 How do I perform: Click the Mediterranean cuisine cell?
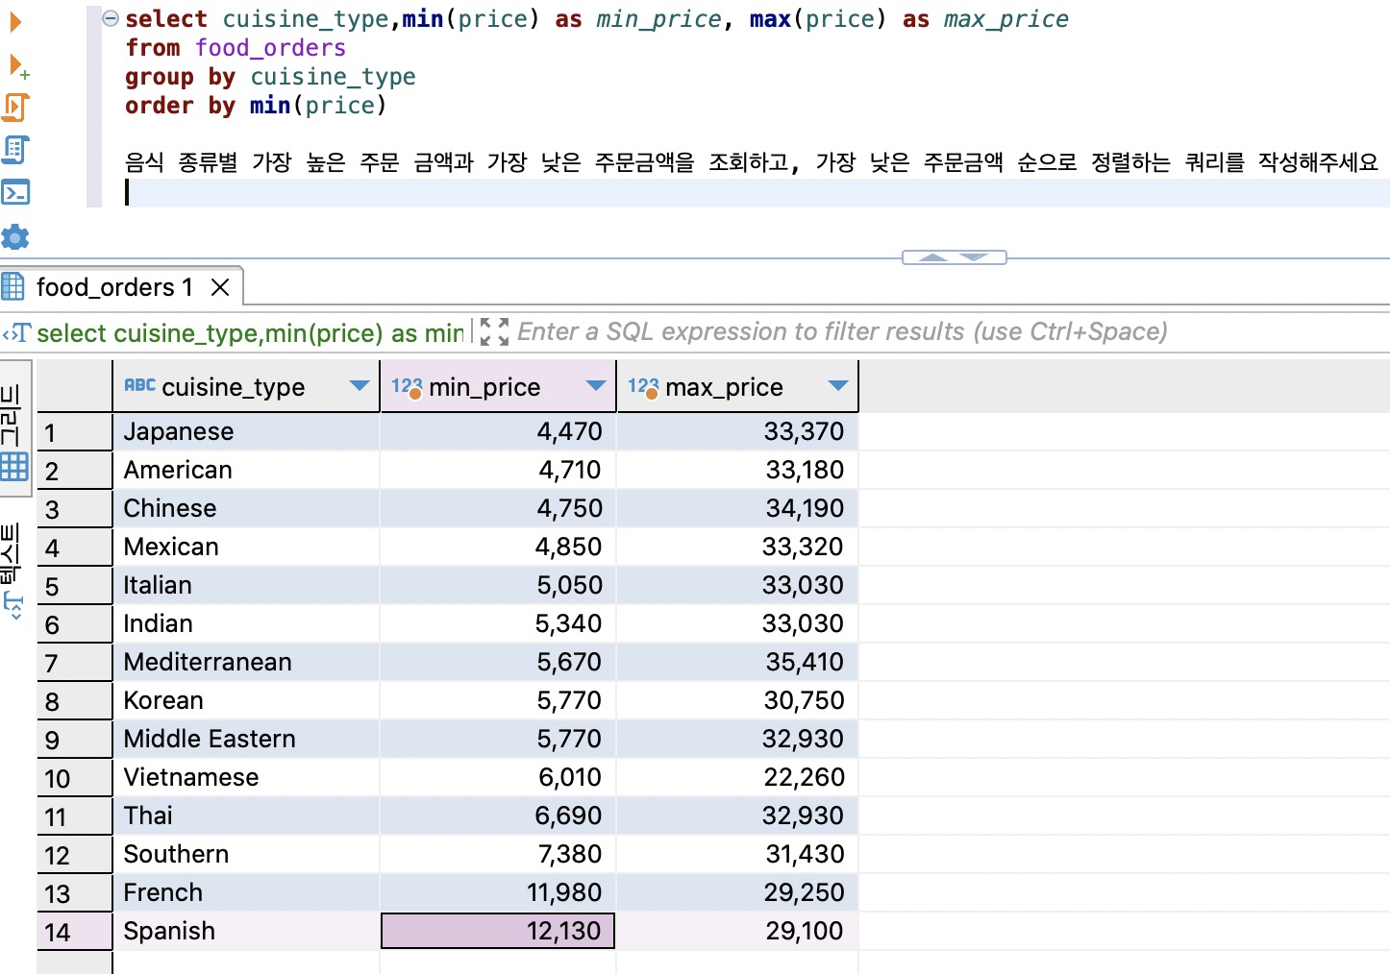[x=246, y=662]
